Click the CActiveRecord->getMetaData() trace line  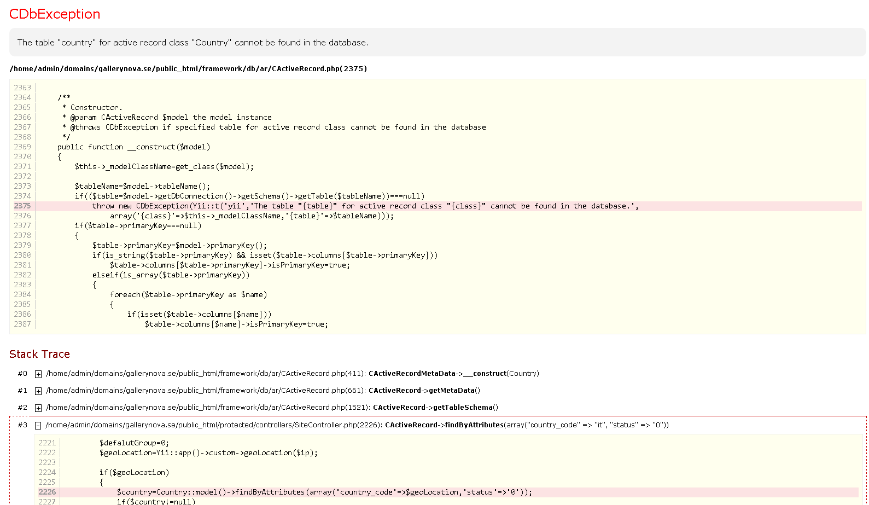424,391
